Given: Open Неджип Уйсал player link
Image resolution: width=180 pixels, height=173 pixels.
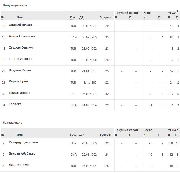Looking at the screenshot, I should [20, 70].
